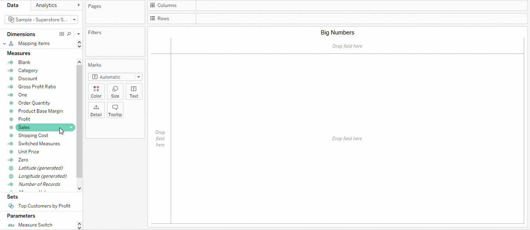Screen dimensions: 530x230
Task: Open the Sample - Superstore data source menu
Action: click(74, 19)
